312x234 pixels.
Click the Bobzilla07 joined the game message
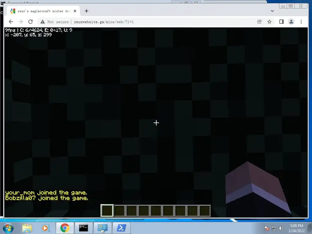pos(47,198)
